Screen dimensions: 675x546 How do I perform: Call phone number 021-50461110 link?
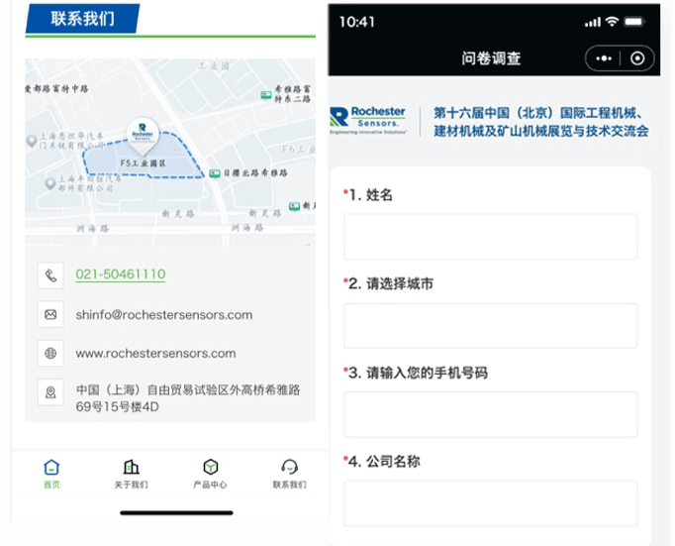[121, 274]
